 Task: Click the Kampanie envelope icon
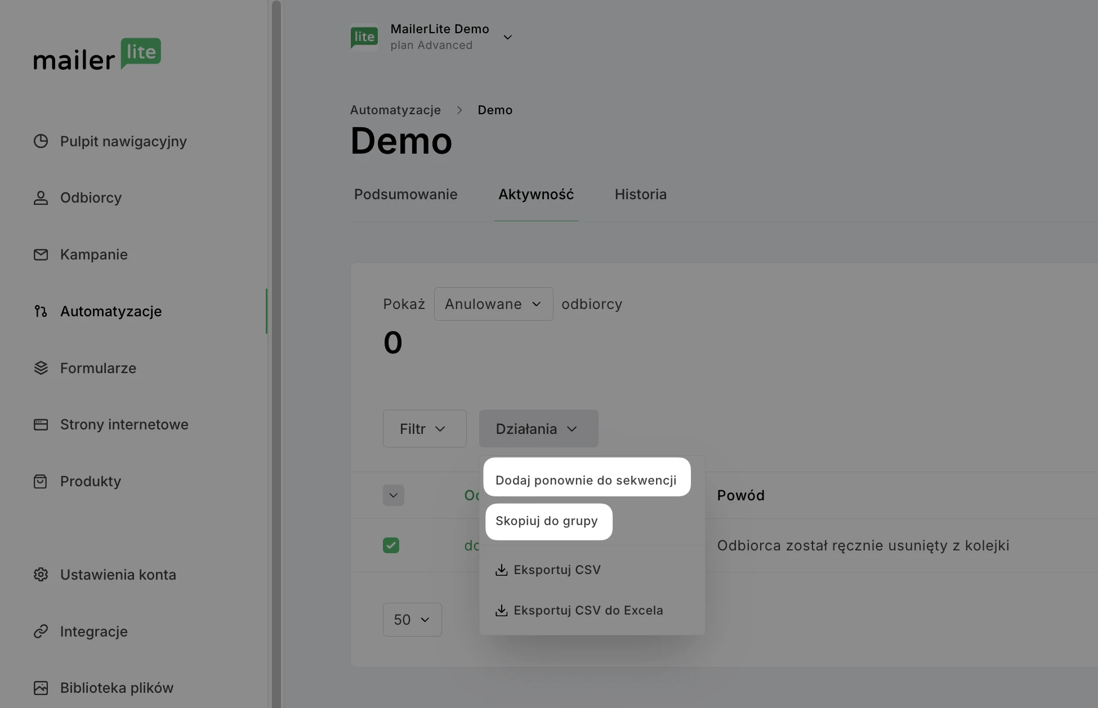[41, 254]
